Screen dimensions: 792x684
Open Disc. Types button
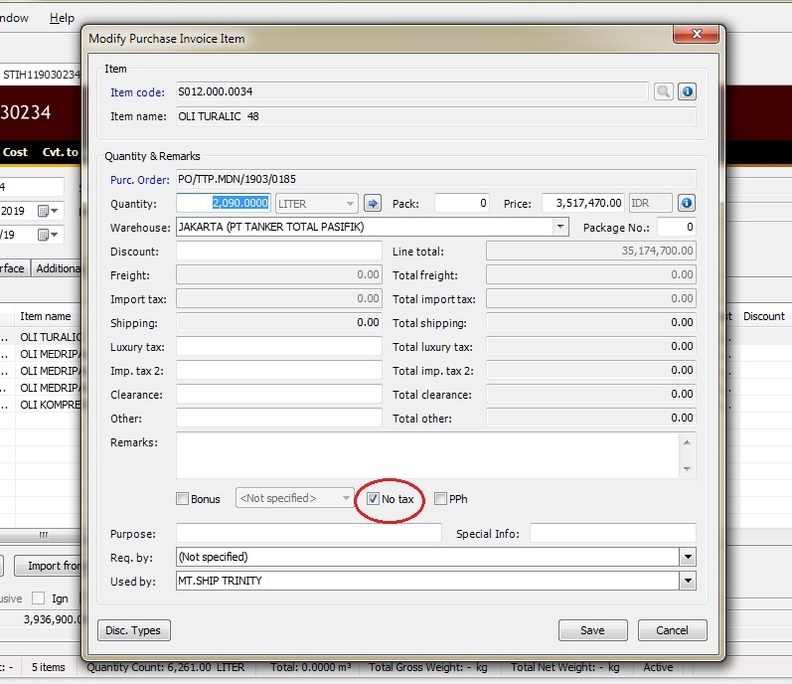point(134,630)
